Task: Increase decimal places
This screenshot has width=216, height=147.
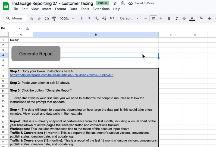Action: coord(104,18)
